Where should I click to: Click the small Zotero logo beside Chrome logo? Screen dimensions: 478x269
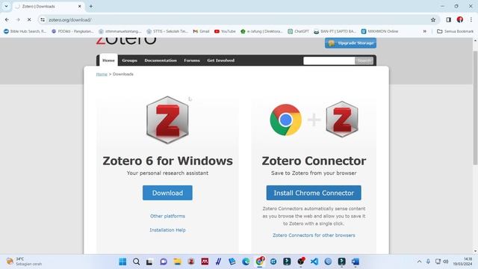pos(342,120)
